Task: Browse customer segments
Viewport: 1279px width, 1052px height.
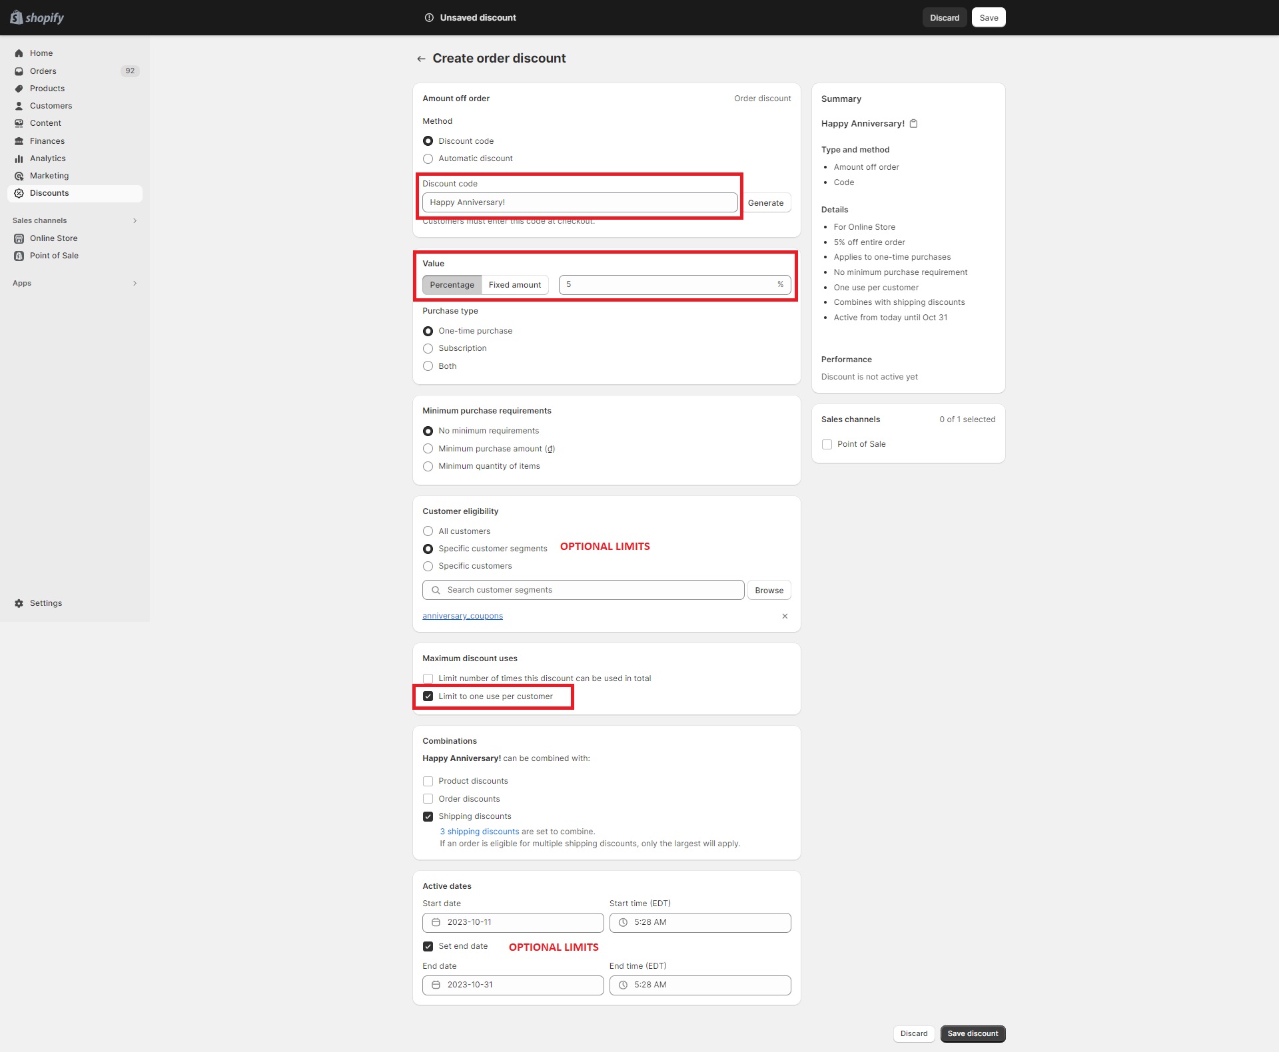Action: pos(769,590)
